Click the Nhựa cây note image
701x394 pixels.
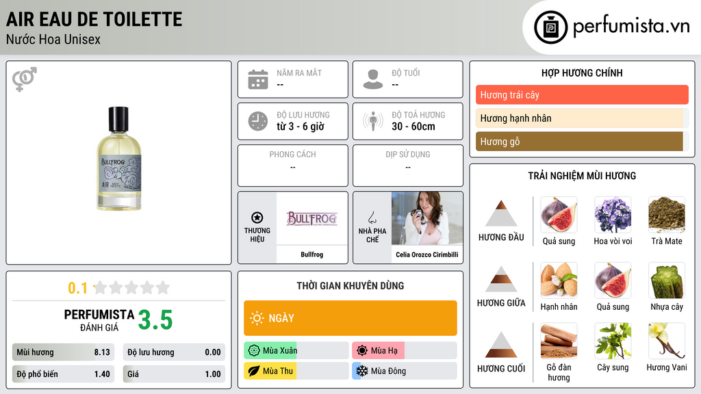tap(667, 280)
